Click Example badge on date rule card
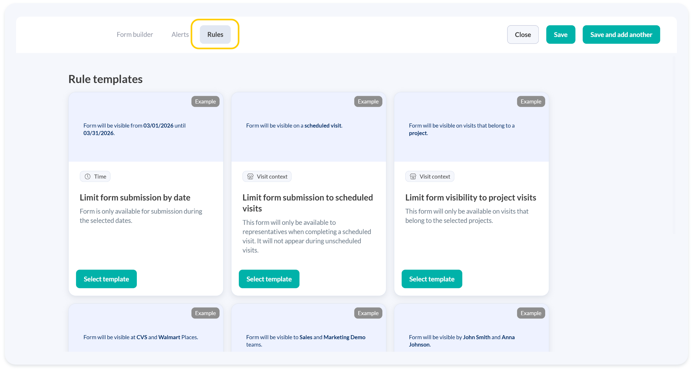 pyautogui.click(x=205, y=102)
